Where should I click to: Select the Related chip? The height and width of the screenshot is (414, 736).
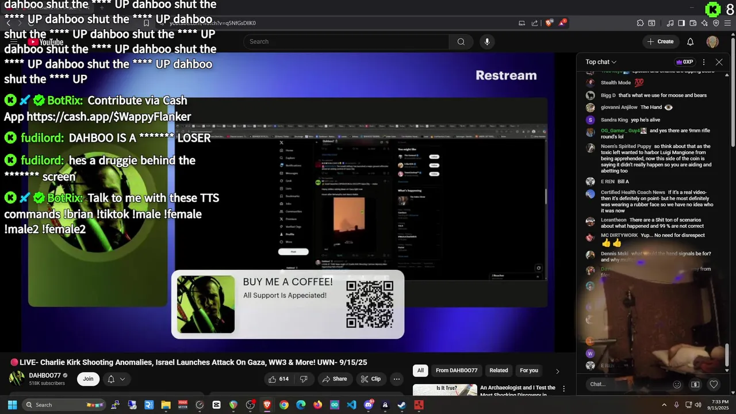[499, 370]
